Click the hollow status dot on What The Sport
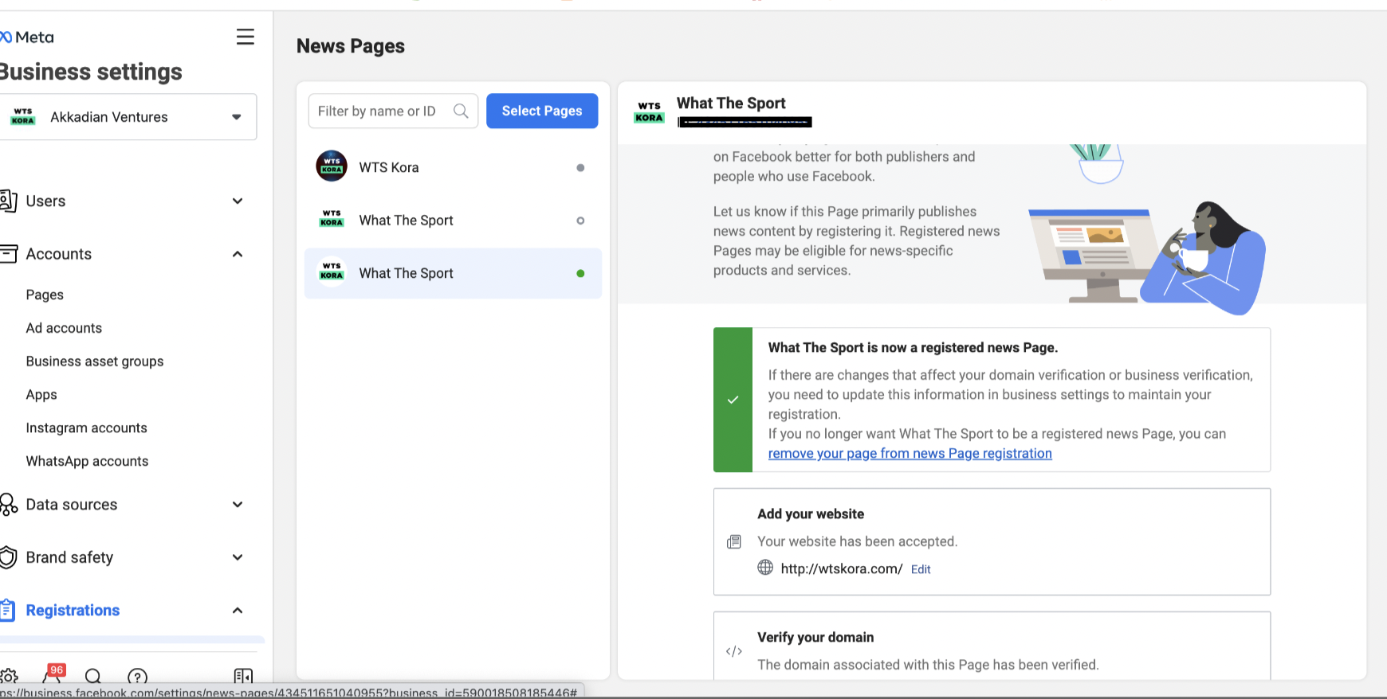1387x699 pixels. [x=580, y=221]
